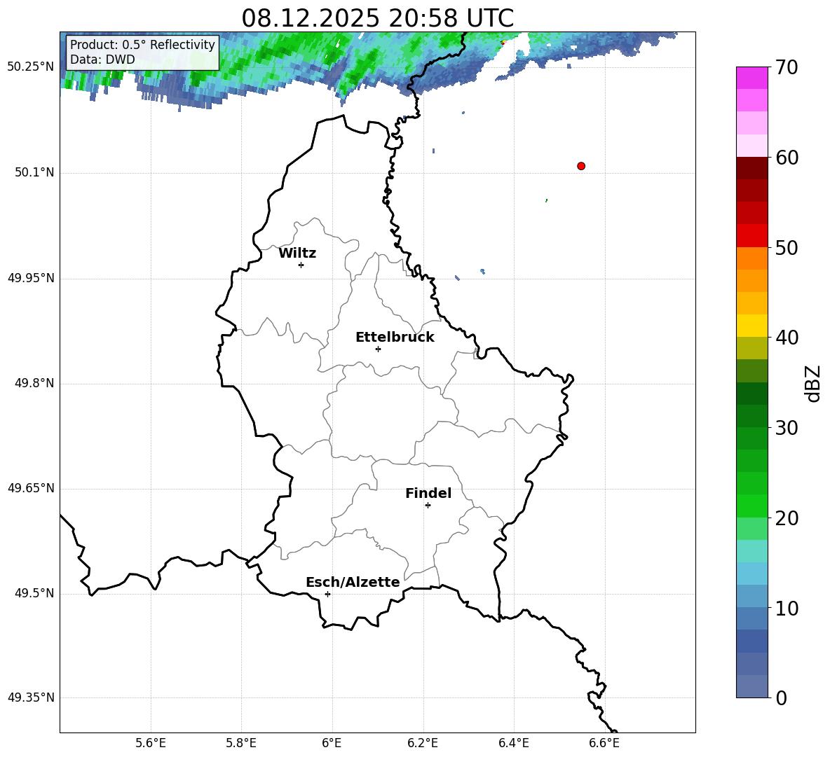Click the Wiltz location cross marker

(x=301, y=265)
